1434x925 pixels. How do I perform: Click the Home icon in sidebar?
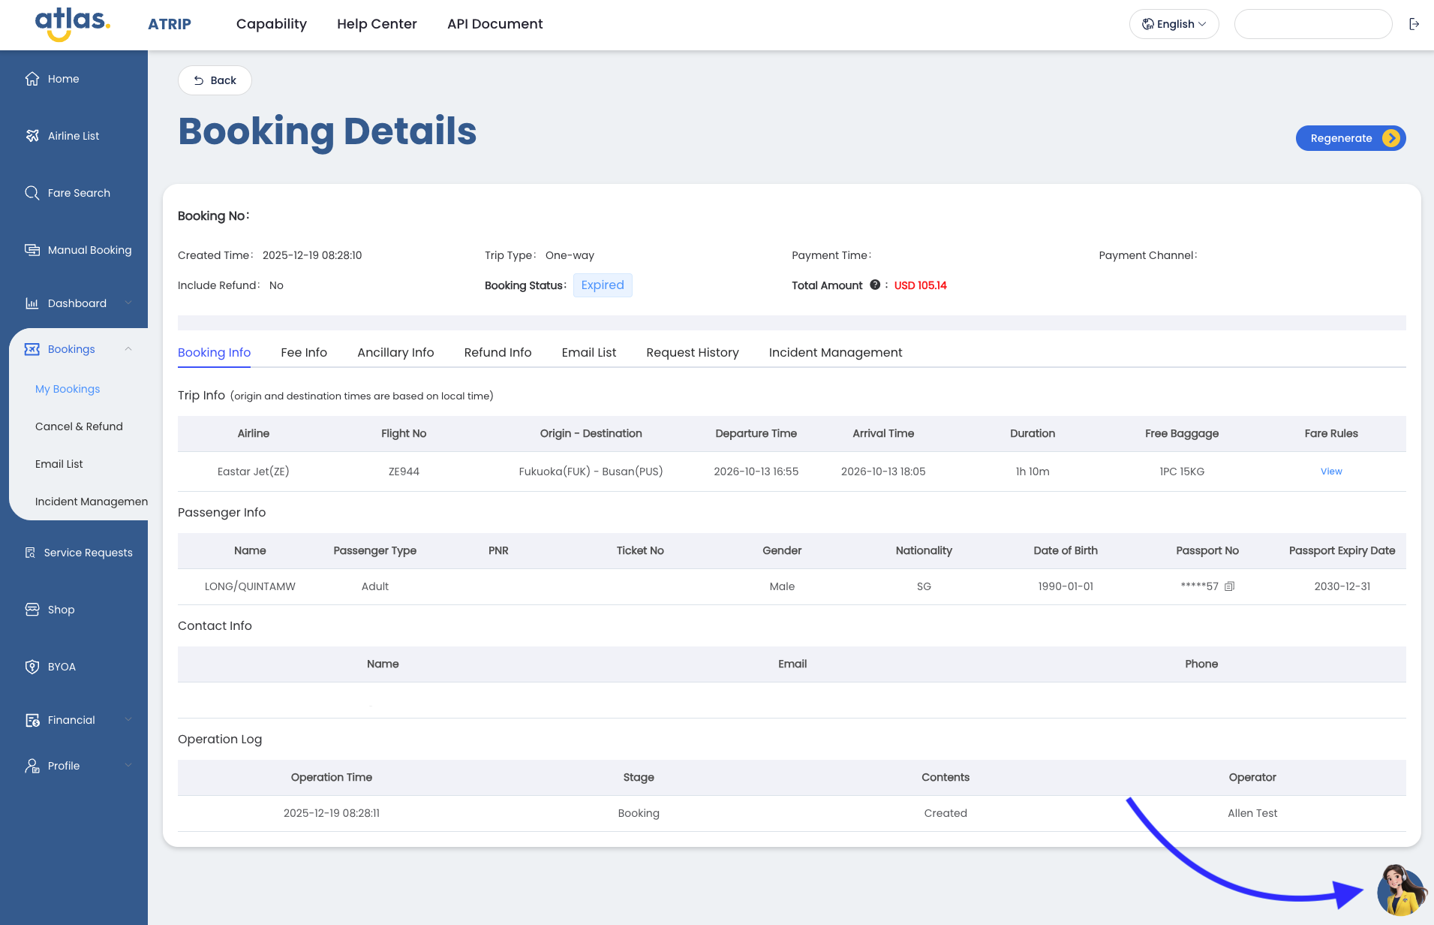tap(32, 79)
